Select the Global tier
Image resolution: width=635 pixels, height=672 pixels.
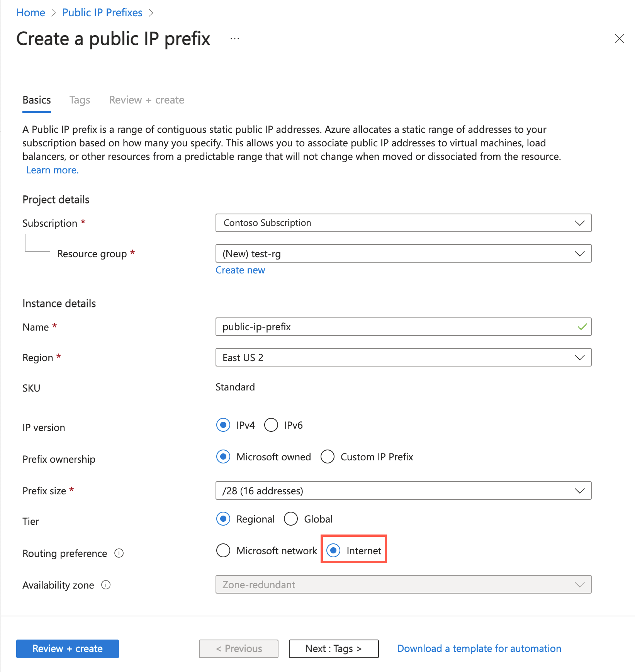(291, 519)
